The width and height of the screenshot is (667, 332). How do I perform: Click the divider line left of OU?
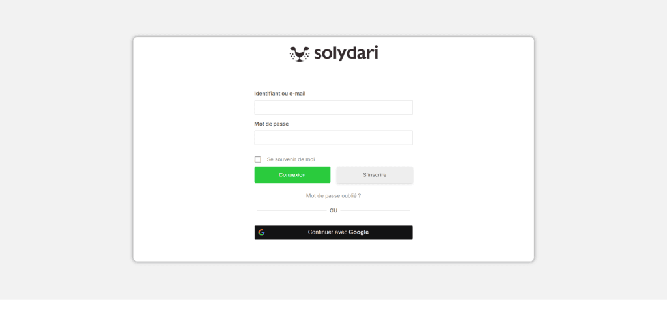[x=292, y=210]
